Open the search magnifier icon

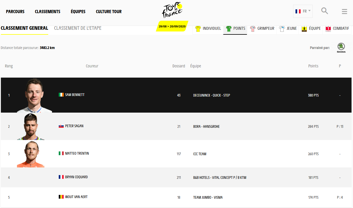tap(324, 11)
